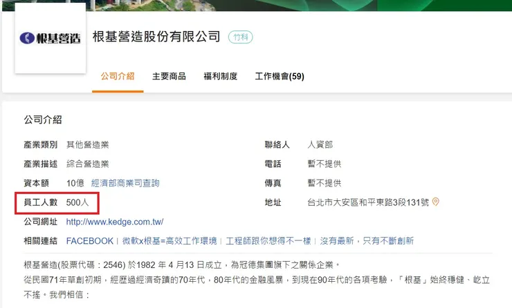
Task: Switch to the 主要商品 tab
Action: click(169, 76)
